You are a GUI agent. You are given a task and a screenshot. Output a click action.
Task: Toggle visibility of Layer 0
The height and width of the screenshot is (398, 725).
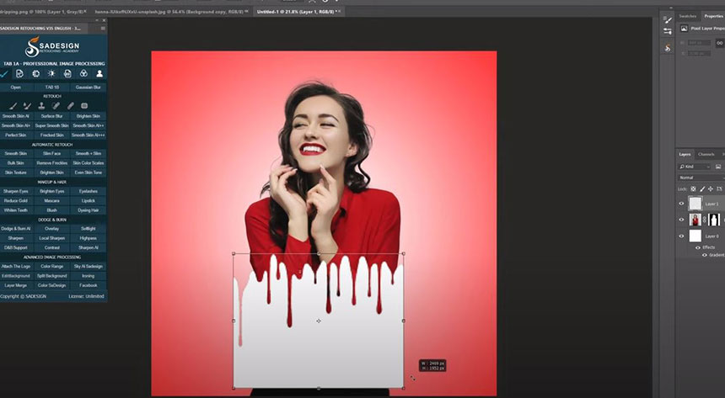(682, 236)
